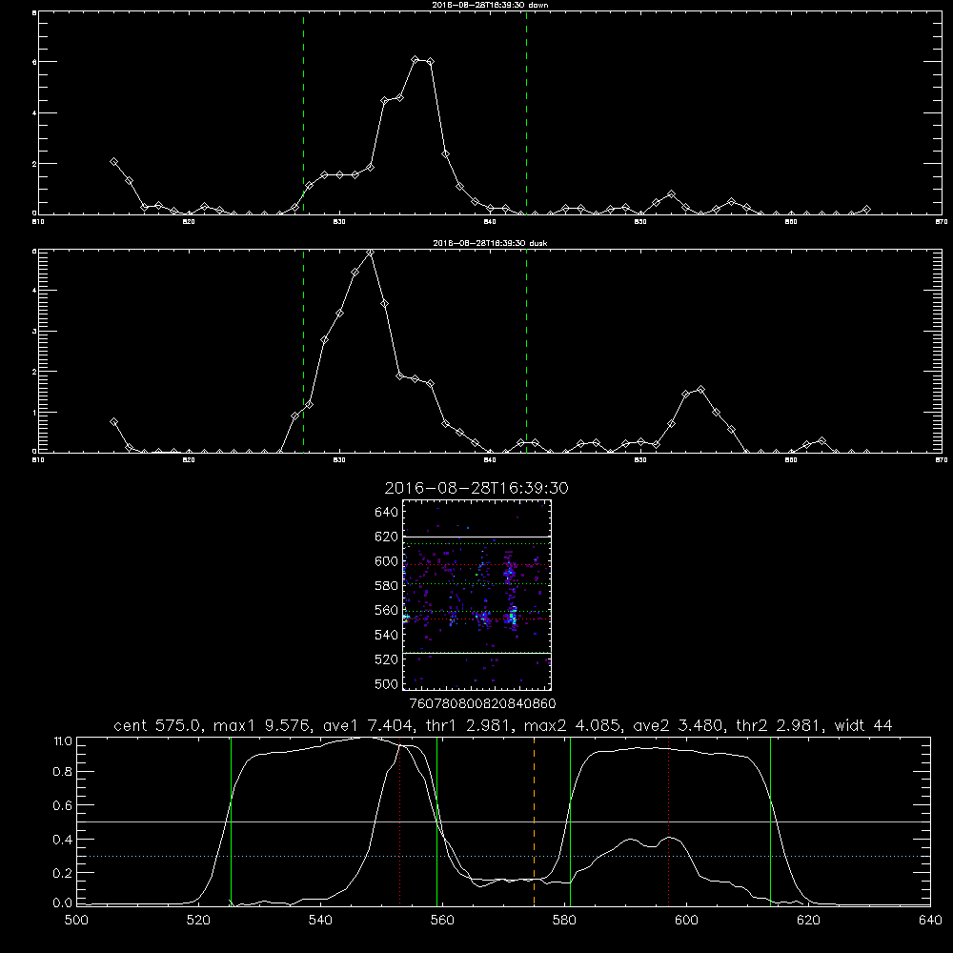Click the first diamond data point of the dawn curve
953x953 pixels.
(113, 162)
